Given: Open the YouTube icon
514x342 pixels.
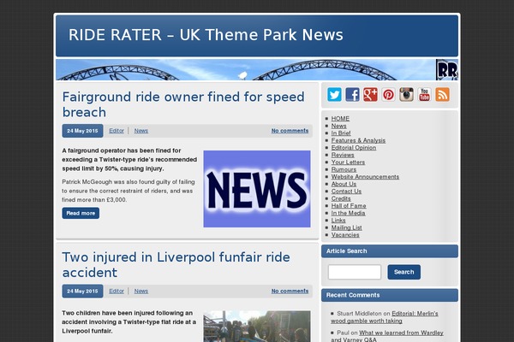Looking at the screenshot, I should pyautogui.click(x=424, y=95).
